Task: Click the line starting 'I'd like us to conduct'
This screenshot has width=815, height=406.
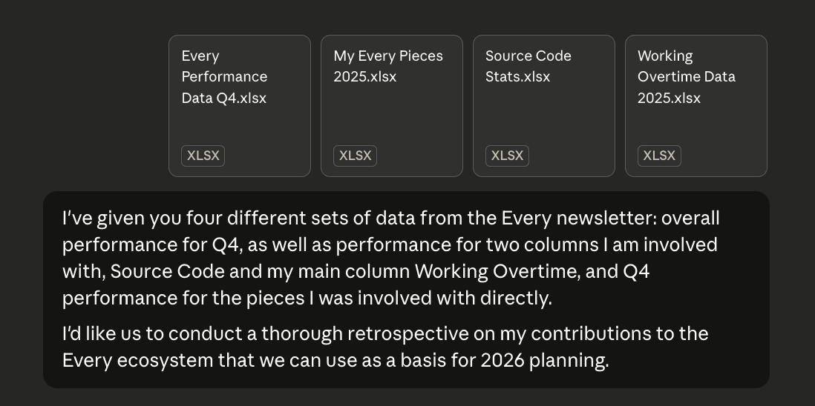Action: coord(384,333)
